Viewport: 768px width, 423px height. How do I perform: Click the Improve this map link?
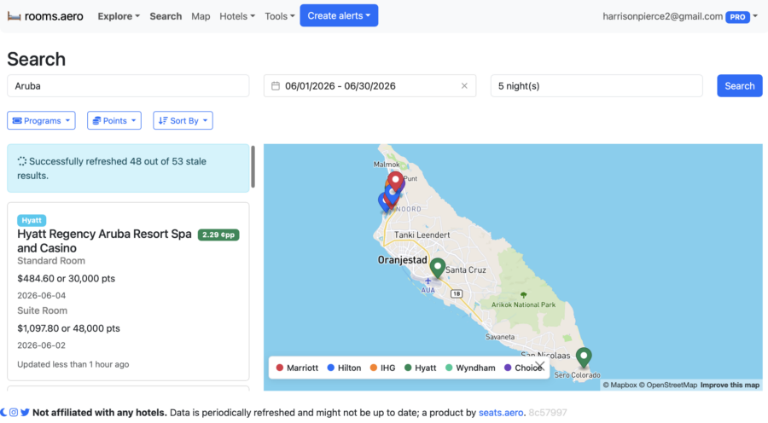click(x=730, y=385)
